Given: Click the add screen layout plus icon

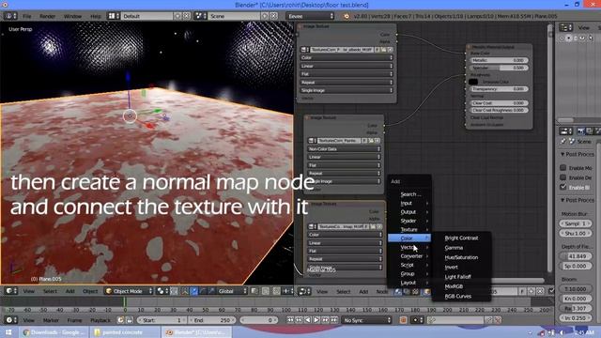Looking at the screenshot, I should coord(177,16).
